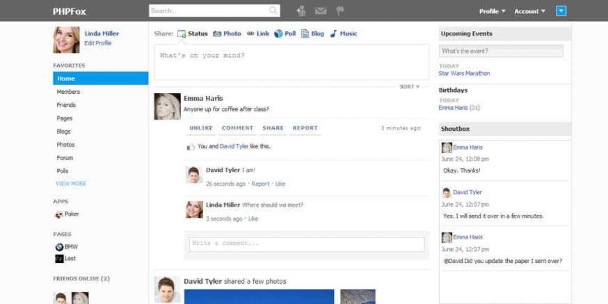
Task: Unlike Emma Haris's status
Action: pos(201,128)
